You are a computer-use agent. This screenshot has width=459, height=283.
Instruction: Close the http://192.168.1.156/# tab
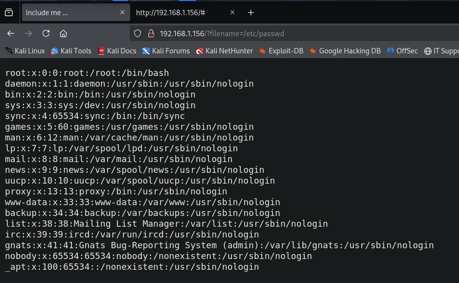(232, 12)
